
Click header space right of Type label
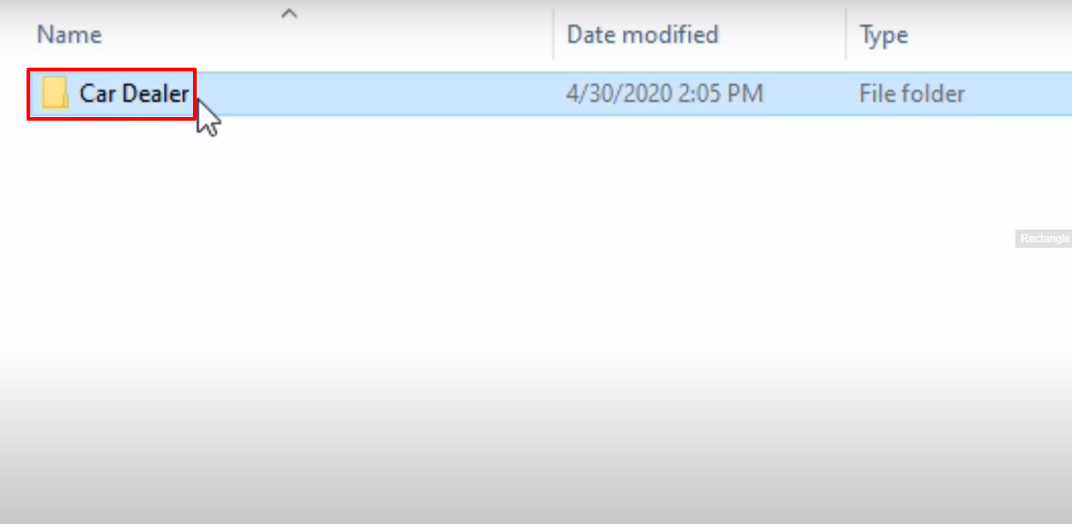tap(990, 34)
